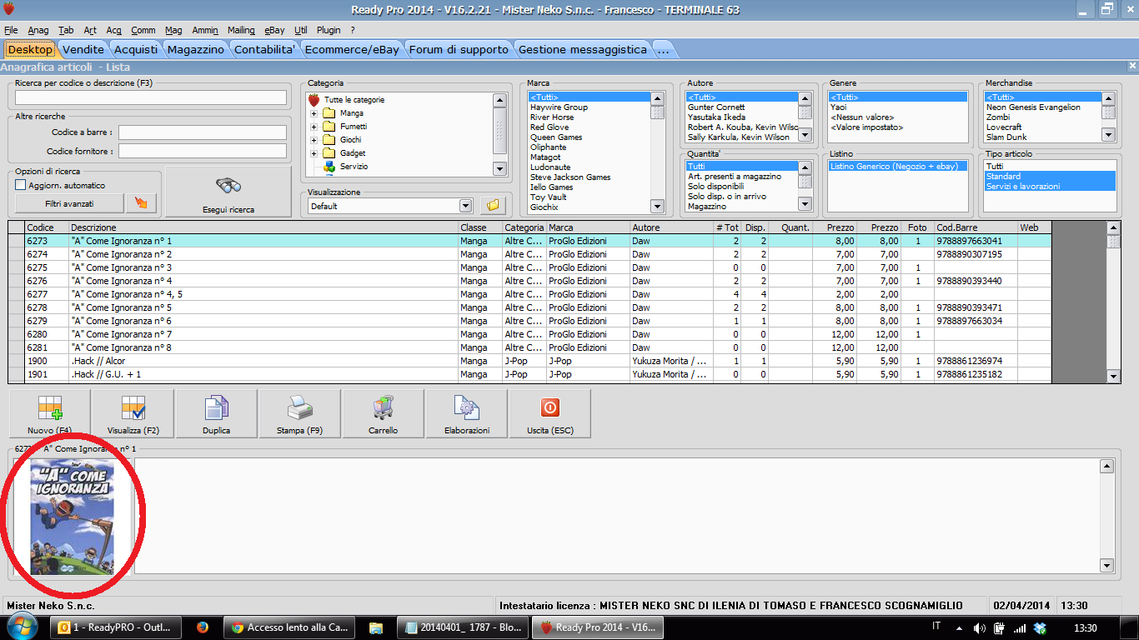Screen dimensions: 1139x640
Task: Select Haywire Group in the Marca list
Action: point(559,107)
